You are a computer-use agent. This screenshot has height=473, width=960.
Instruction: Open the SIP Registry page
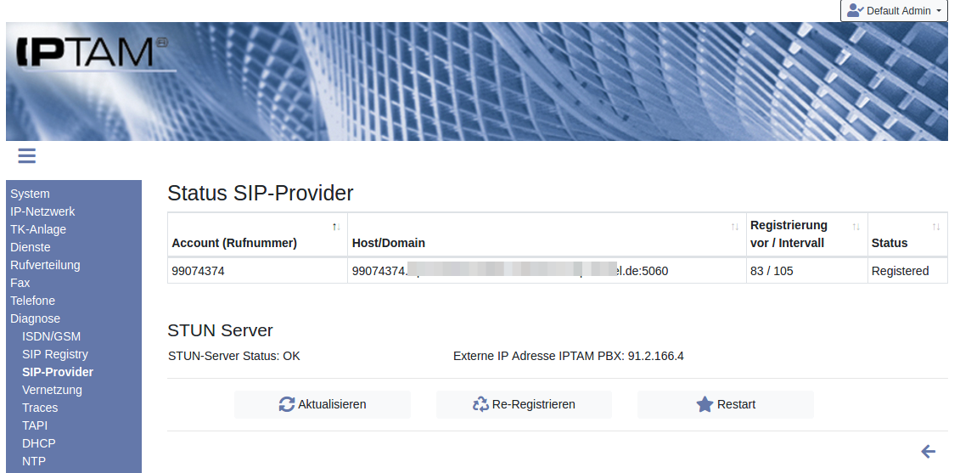(x=55, y=354)
